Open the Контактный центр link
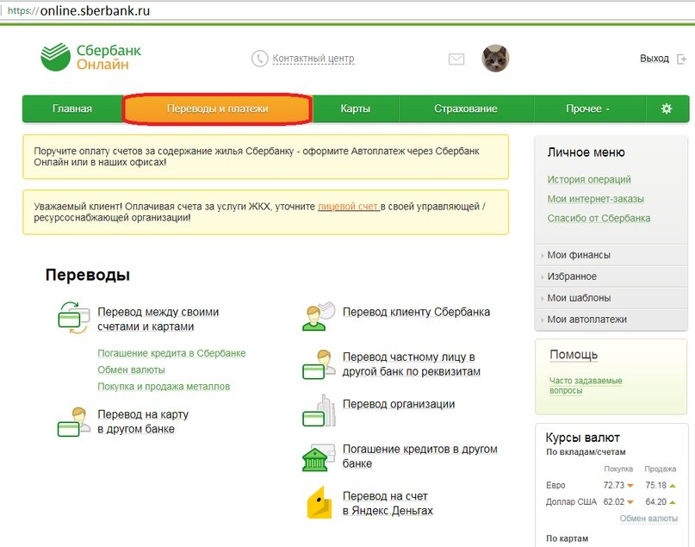The width and height of the screenshot is (695, 547). [x=313, y=59]
